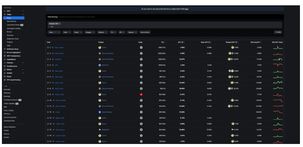Viewport: 303px width, 147px height.
Task: Bookmark pool row 12 YCRV
Action: tap(48, 112)
